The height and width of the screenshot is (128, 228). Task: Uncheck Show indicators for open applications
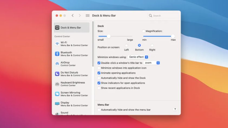point(99,83)
